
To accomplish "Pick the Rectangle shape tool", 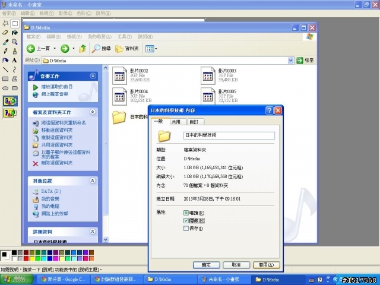I will click(x=5, y=79).
